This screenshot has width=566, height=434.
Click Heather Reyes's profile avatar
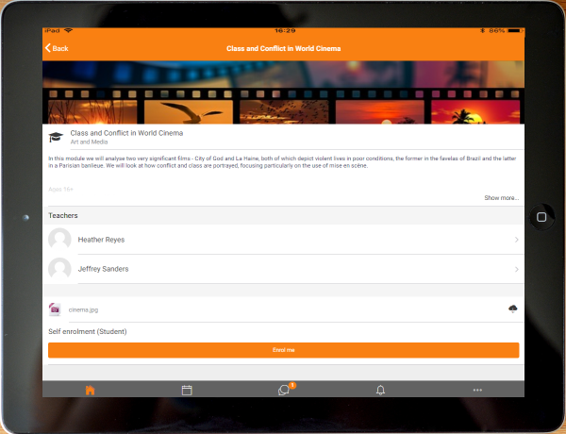[x=59, y=240]
